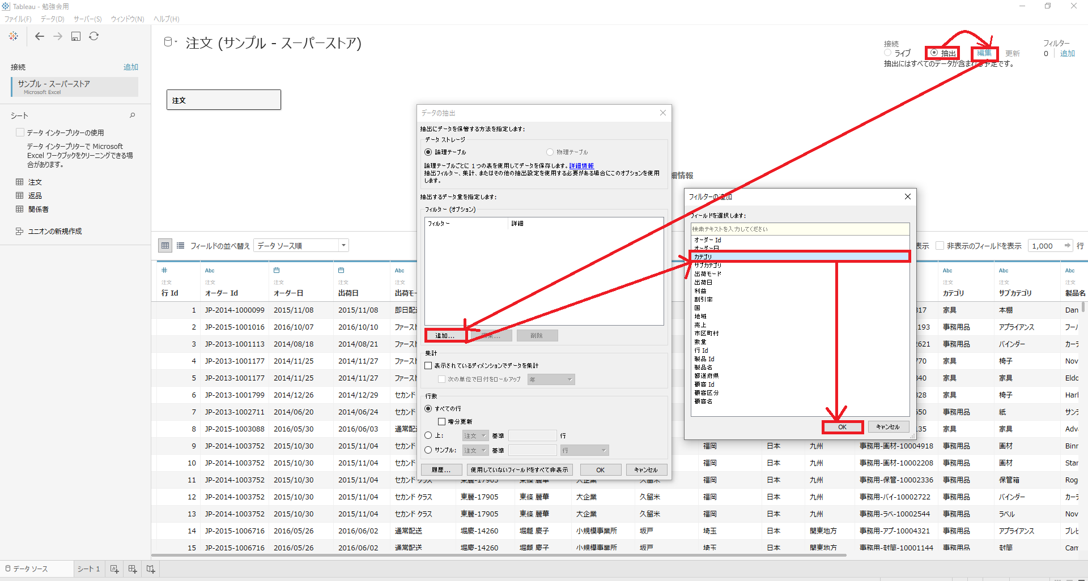The width and height of the screenshot is (1088, 581).
Task: Add a new worksheet using the bottom icon
Action: [x=114, y=569]
